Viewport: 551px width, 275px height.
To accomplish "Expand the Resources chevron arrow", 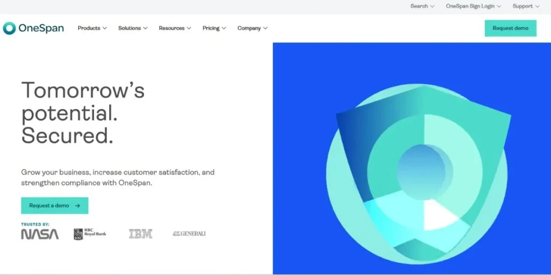I will (x=189, y=28).
